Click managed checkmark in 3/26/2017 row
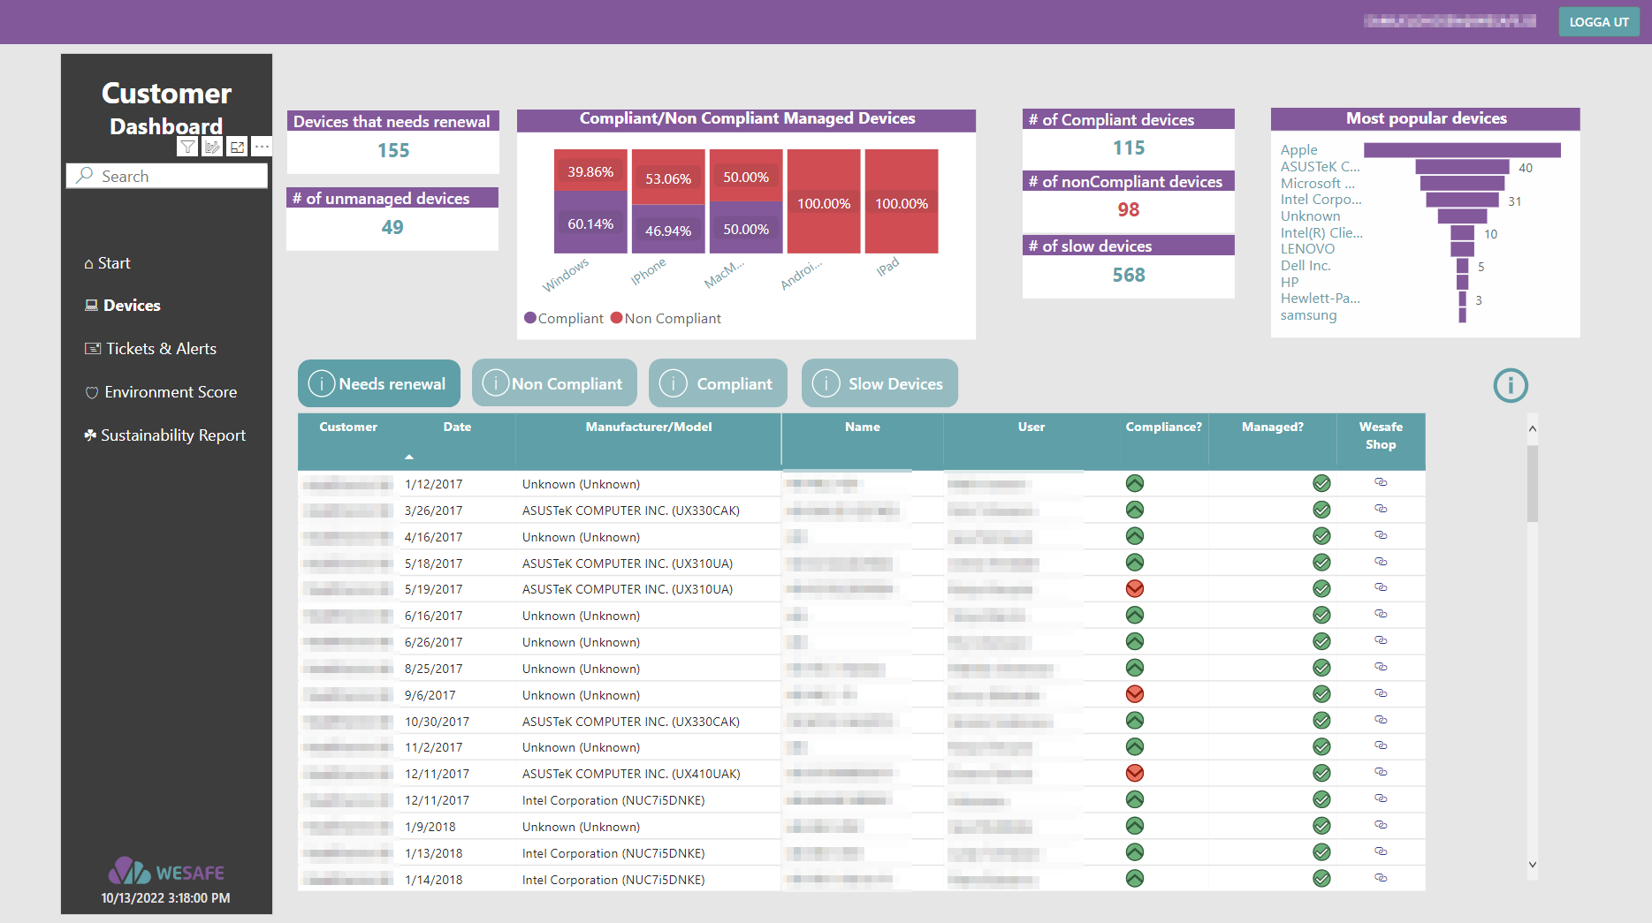Viewport: 1652px width, 923px height. click(1321, 510)
